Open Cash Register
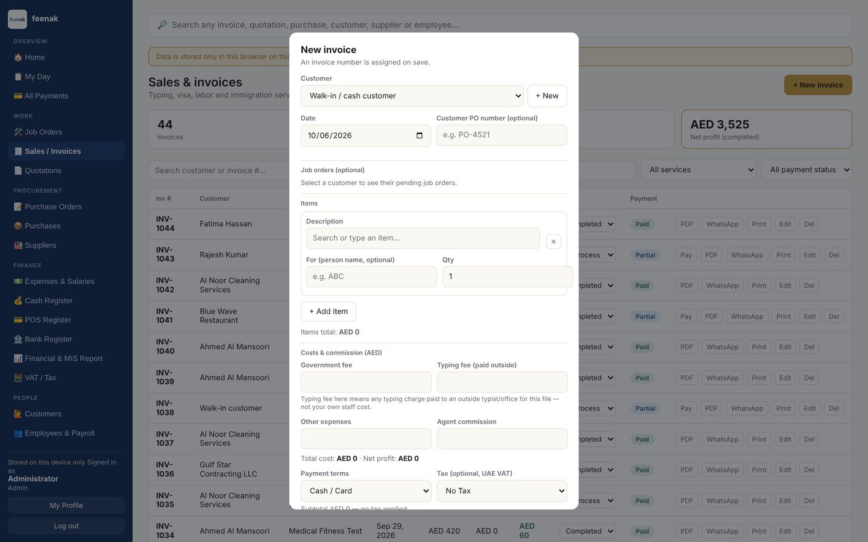The image size is (868, 542). (x=66, y=301)
